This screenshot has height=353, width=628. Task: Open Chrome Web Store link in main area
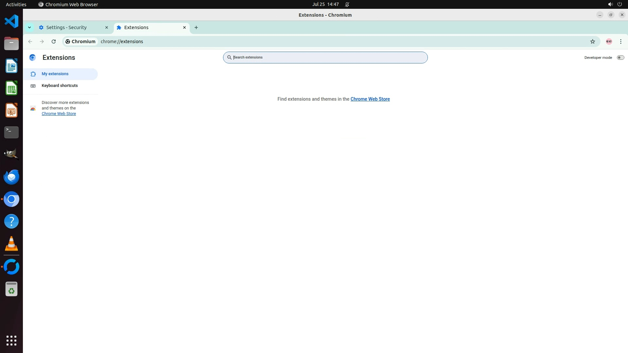click(x=370, y=99)
